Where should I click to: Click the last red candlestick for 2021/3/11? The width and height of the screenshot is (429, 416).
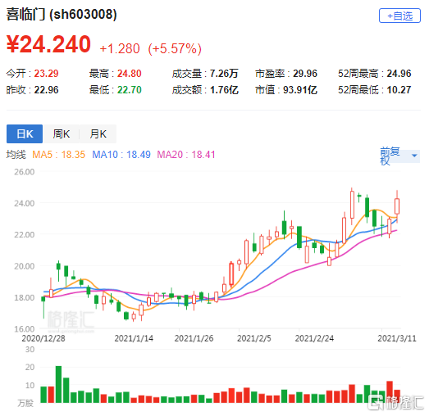pyautogui.click(x=397, y=206)
